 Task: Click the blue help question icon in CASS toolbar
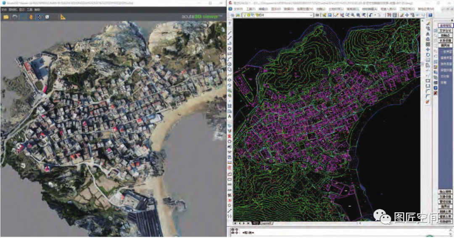430,15
